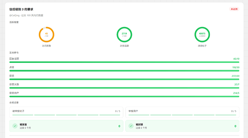Screen dimensions: 248x138
Task: Click the checkmark icon beside 被禁言
Action: click(15, 126)
